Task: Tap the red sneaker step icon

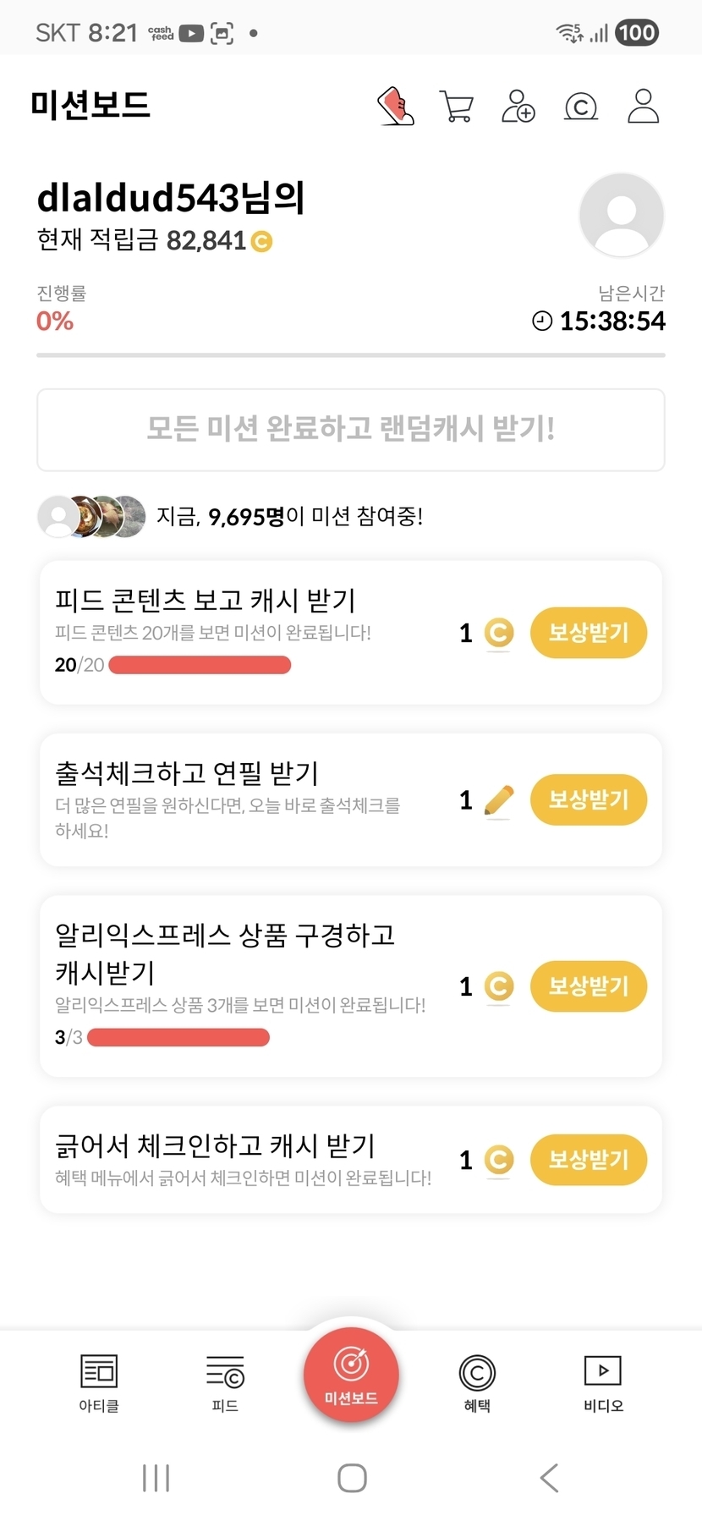Action: tap(395, 107)
